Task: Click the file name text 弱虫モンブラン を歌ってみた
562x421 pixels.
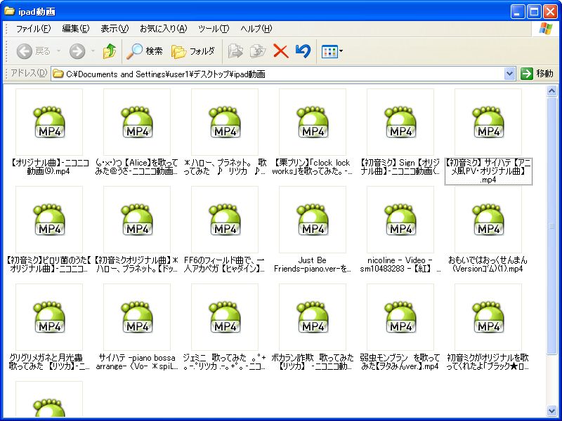Action: click(400, 361)
